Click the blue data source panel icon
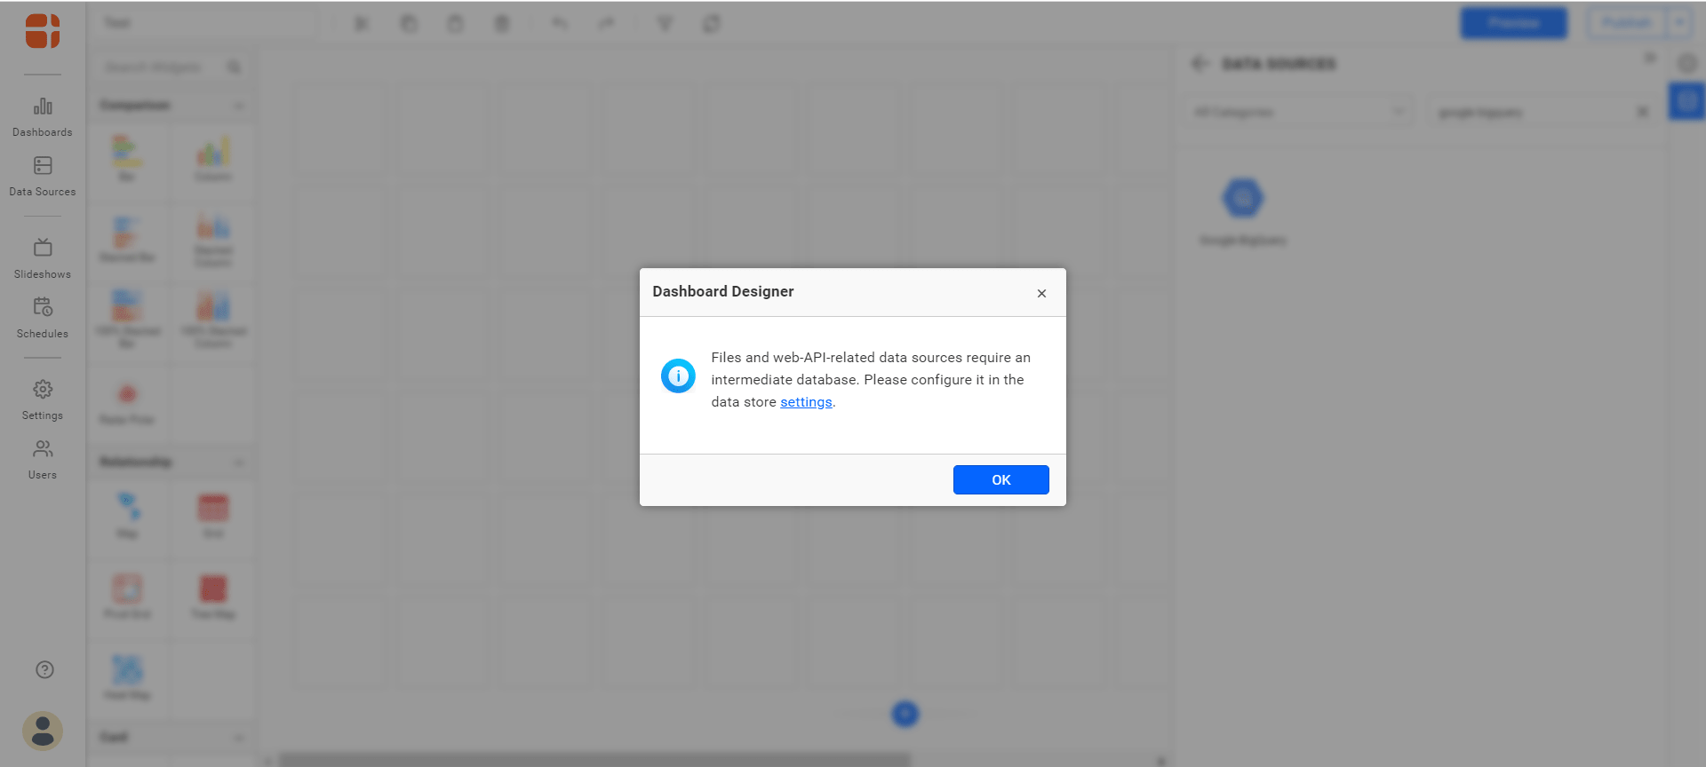This screenshot has height=767, width=1706. pos(1686,101)
